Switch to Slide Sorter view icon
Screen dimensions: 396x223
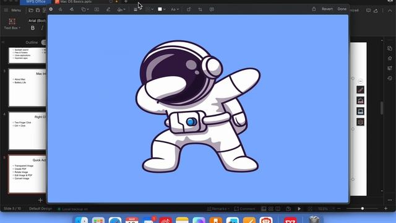coord(271,209)
